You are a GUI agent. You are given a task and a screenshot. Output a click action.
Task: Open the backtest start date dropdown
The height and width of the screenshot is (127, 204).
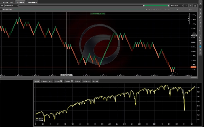click(11, 5)
